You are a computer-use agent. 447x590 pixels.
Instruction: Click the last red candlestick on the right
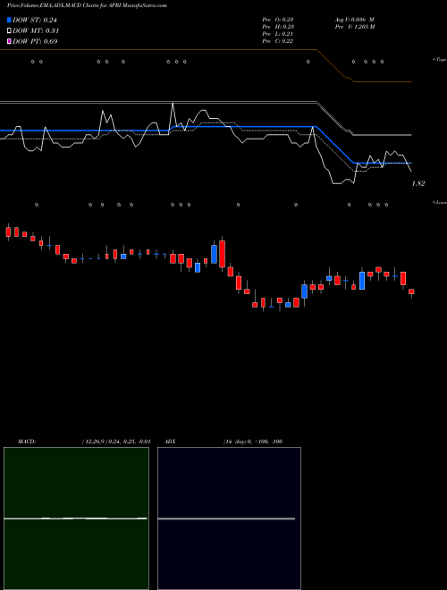pos(411,291)
